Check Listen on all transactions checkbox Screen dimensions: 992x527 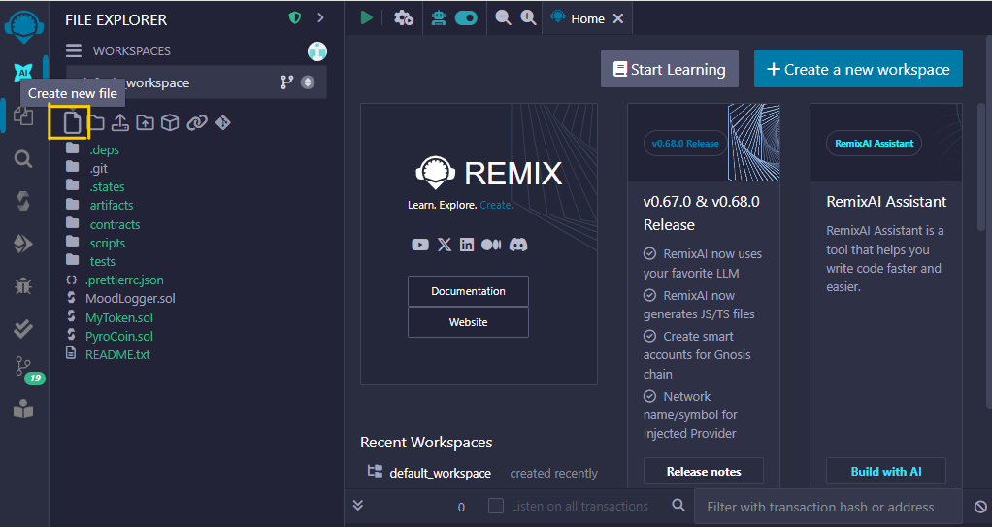coord(496,506)
